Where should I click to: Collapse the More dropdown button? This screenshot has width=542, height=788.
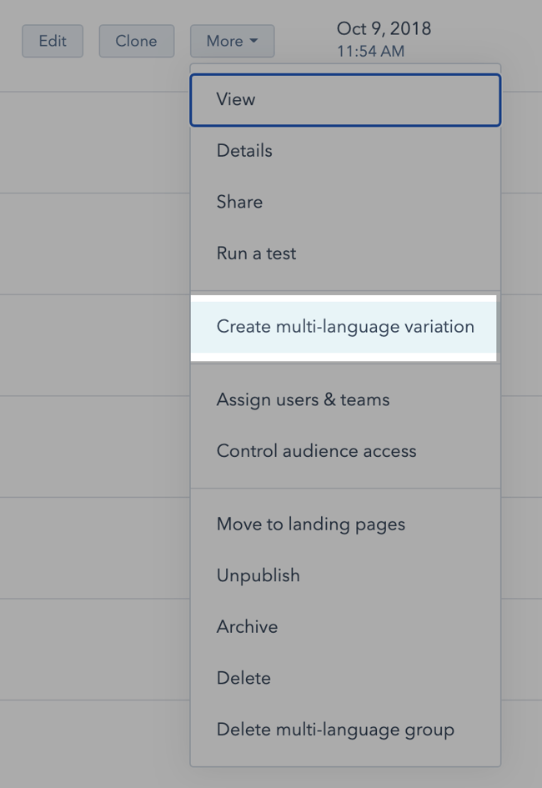(x=232, y=41)
